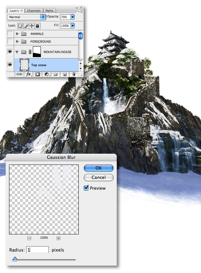Click the MOUNTAIN/HOUSE group folder icon
201x273 pixels.
click(24, 52)
